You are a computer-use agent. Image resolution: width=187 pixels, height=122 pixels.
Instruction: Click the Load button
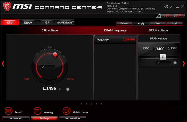tap(174, 24)
